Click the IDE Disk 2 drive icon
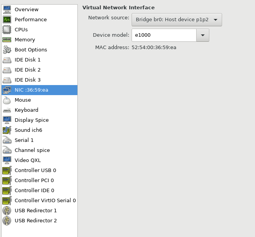The width and height of the screenshot is (255, 237). pos(7,70)
